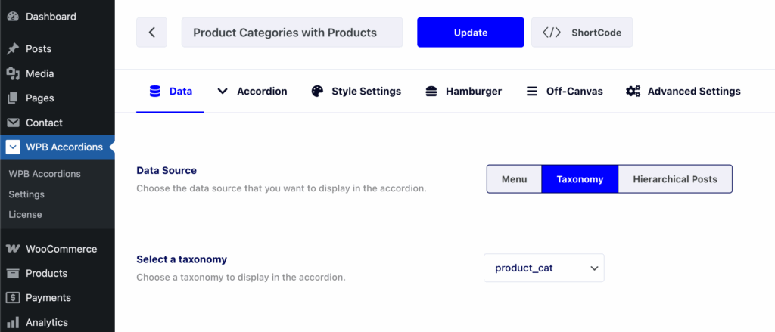Click the back arrow button
The height and width of the screenshot is (332, 775).
(x=151, y=33)
